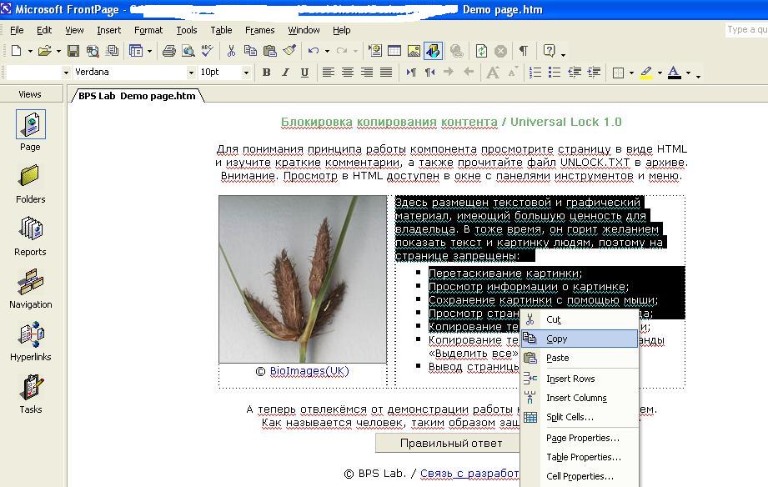Select the BPS Lab Demo page.htm tab
This screenshot has width=768, height=487.
137,96
